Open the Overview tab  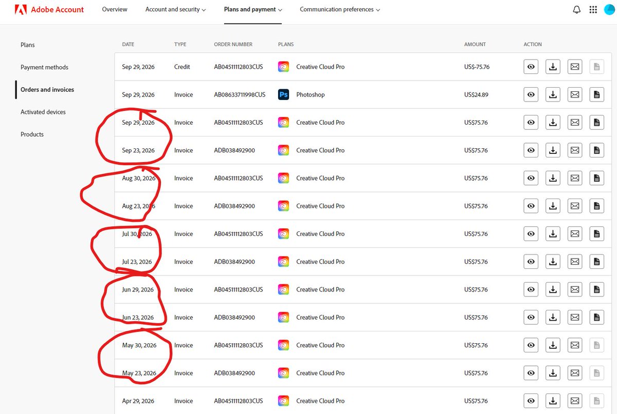point(115,9)
